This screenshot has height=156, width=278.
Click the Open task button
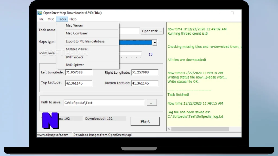point(152,31)
